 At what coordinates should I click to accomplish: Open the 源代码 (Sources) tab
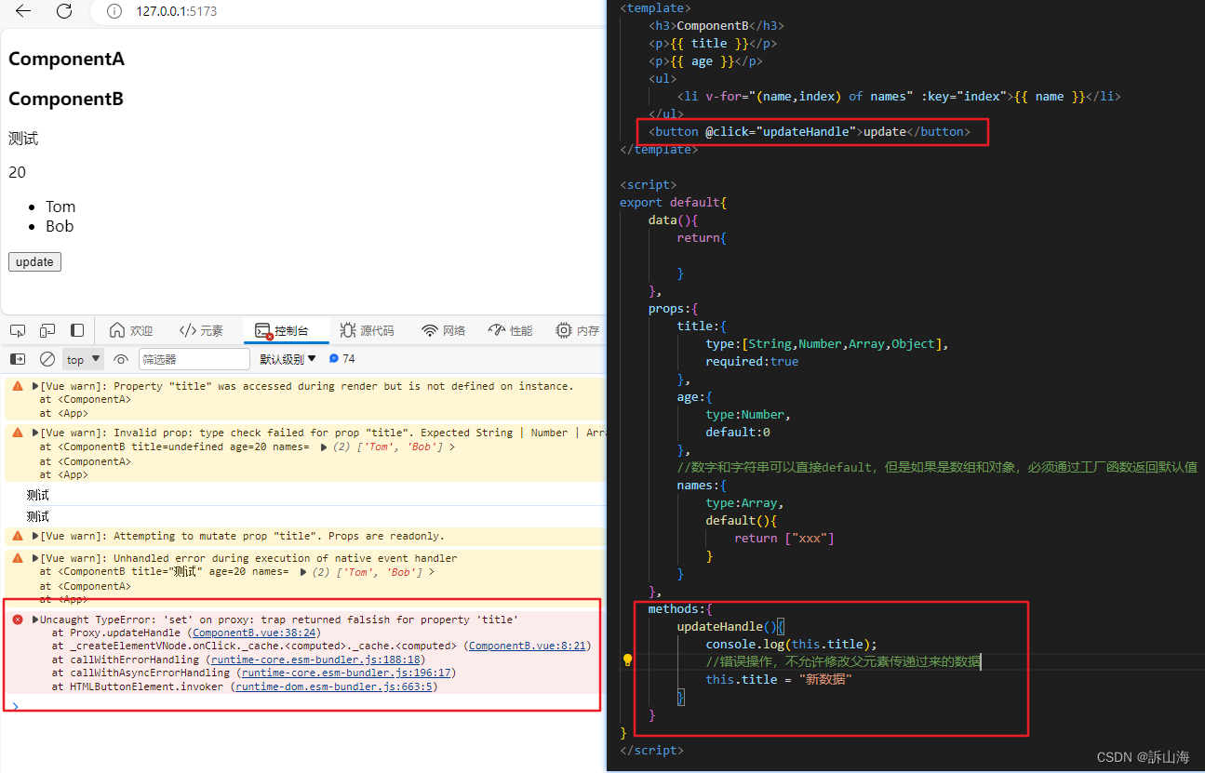[367, 330]
